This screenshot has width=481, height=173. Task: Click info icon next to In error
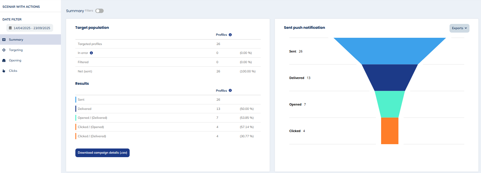pyautogui.click(x=91, y=53)
